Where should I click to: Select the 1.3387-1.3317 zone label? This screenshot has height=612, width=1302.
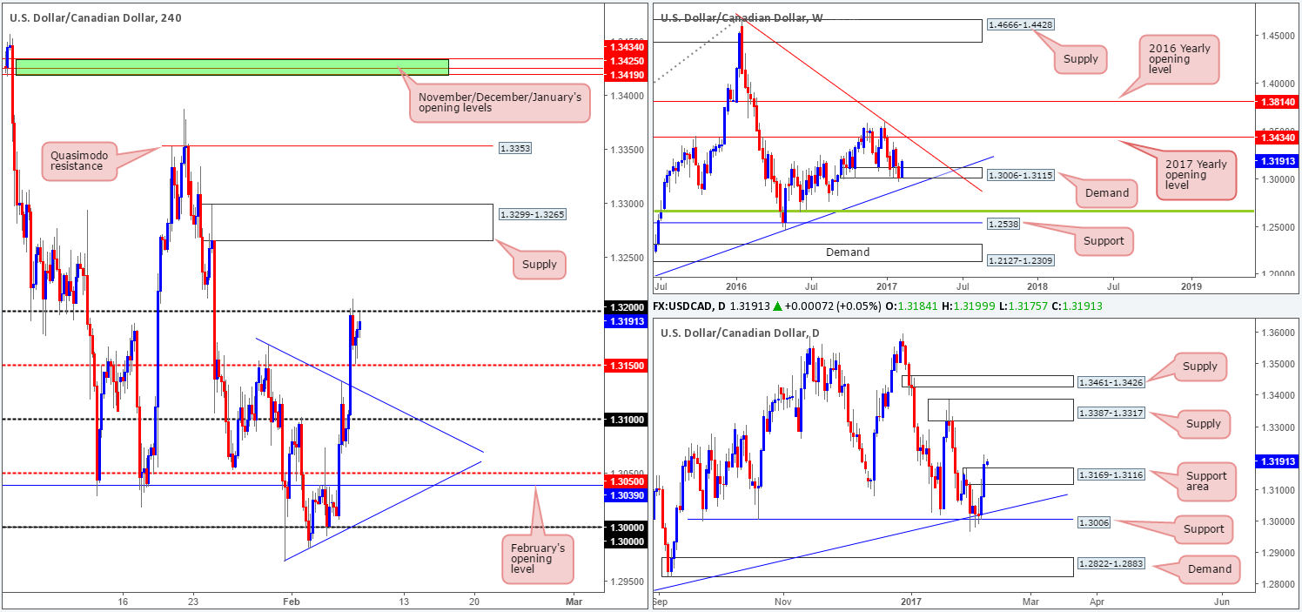[x=1111, y=414]
